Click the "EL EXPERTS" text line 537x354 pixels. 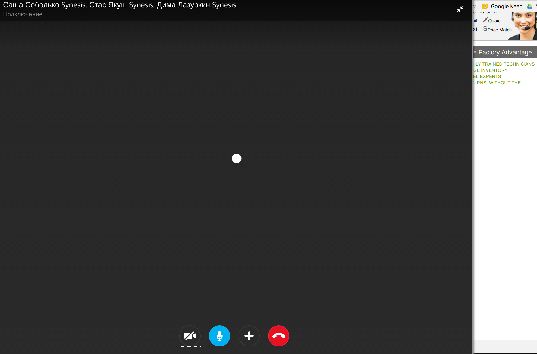[487, 76]
